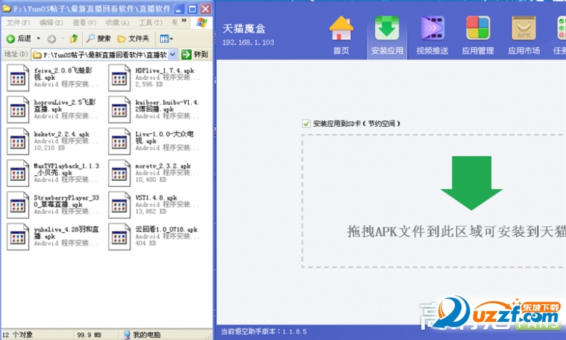Image resolution: width=566 pixels, height=340 pixels.
Task: Click the file name keketv_2.2.4.apk
Action: (61, 134)
